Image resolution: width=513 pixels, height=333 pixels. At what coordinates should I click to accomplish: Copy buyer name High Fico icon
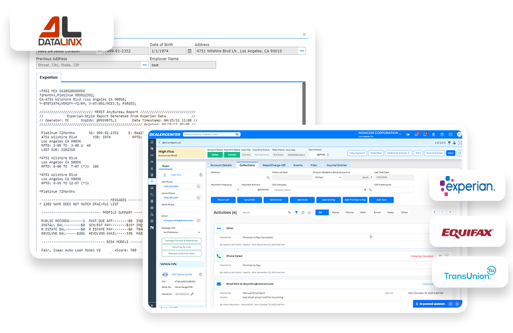point(201,175)
